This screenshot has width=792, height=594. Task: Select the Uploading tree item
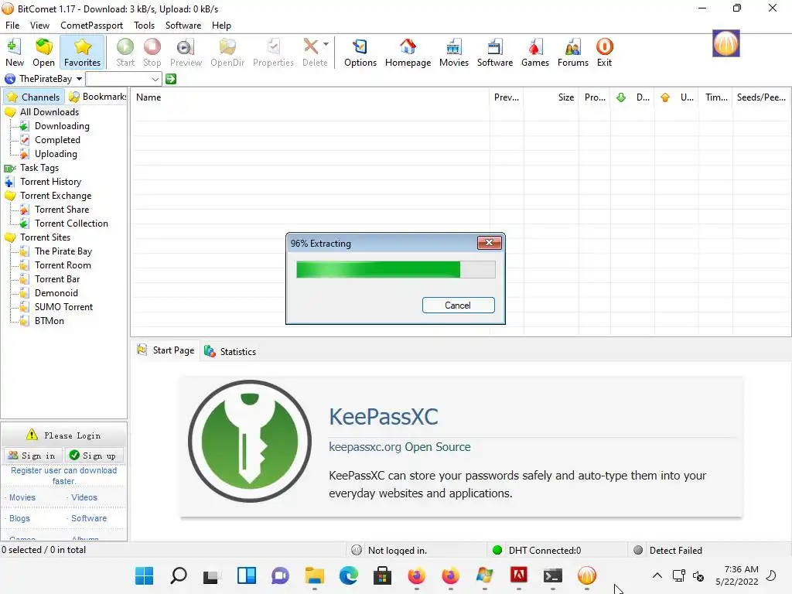(x=56, y=154)
